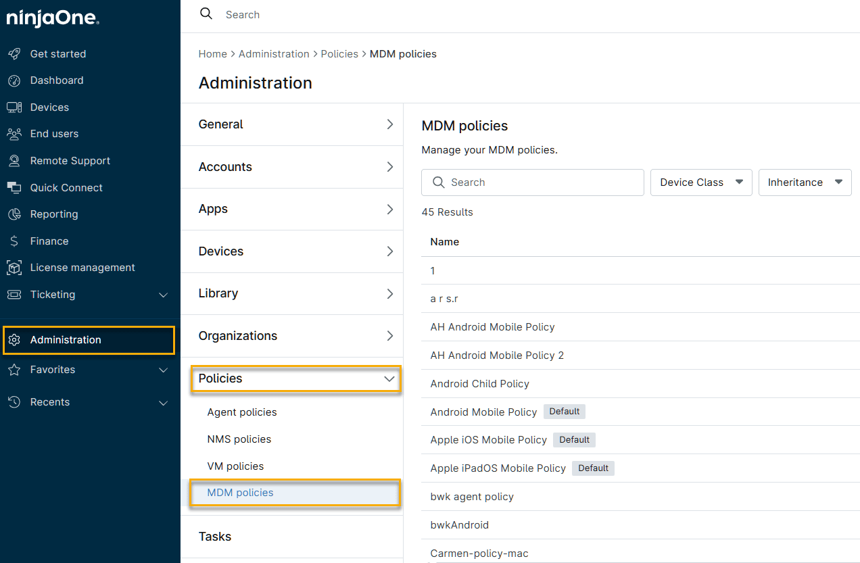Click the Recents clock icon
Screen dimensions: 860x563
tap(14, 402)
